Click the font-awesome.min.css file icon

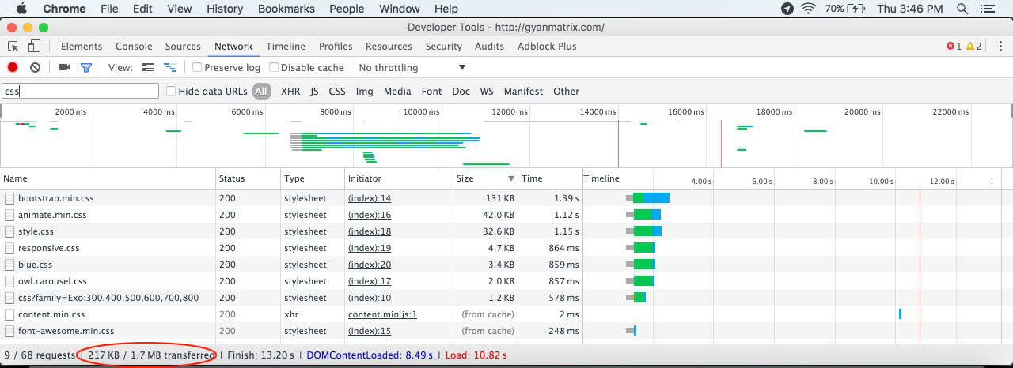pos(9,331)
